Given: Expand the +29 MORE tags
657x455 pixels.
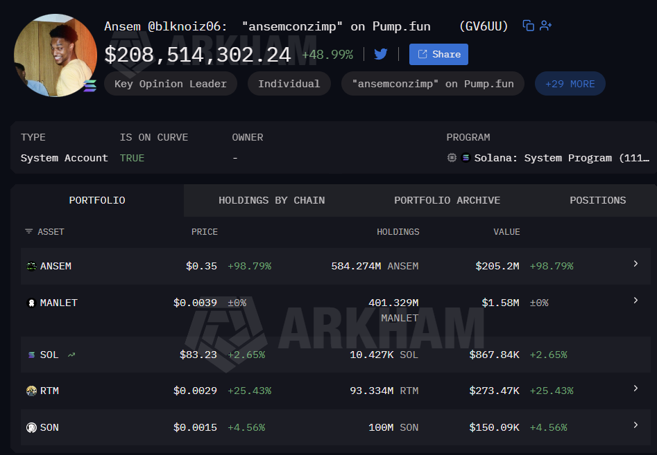Looking at the screenshot, I should [x=570, y=84].
